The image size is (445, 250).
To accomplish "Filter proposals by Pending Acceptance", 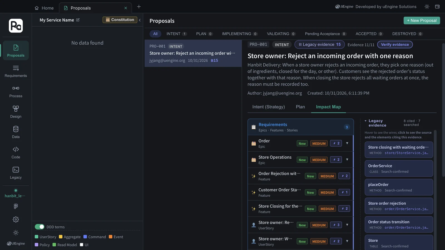I will click(x=325, y=34).
